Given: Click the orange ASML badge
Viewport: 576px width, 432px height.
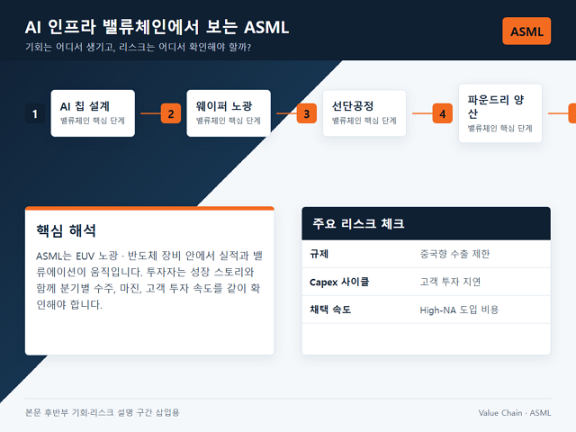Looking at the screenshot, I should [x=526, y=31].
